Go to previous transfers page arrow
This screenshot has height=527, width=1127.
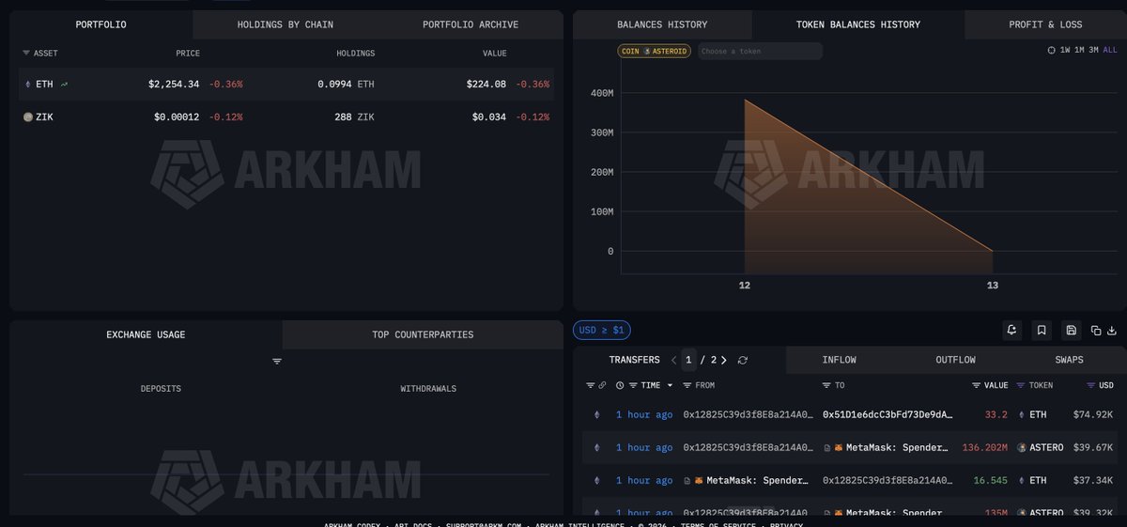(673, 360)
